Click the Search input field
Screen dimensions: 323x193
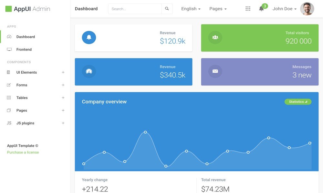[135, 9]
